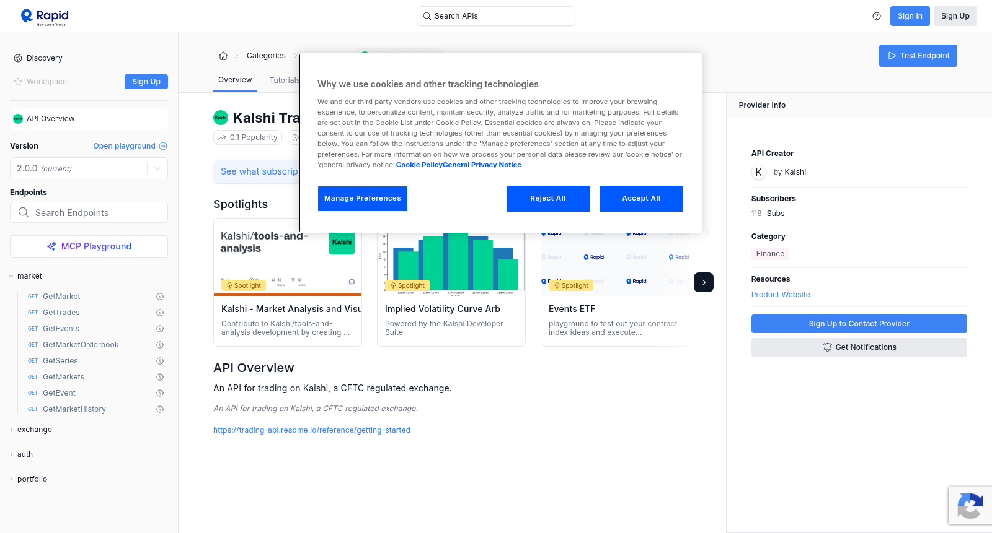Image resolution: width=992 pixels, height=533 pixels.
Task: Open the Cookie Policy link
Action: pyautogui.click(x=419, y=165)
